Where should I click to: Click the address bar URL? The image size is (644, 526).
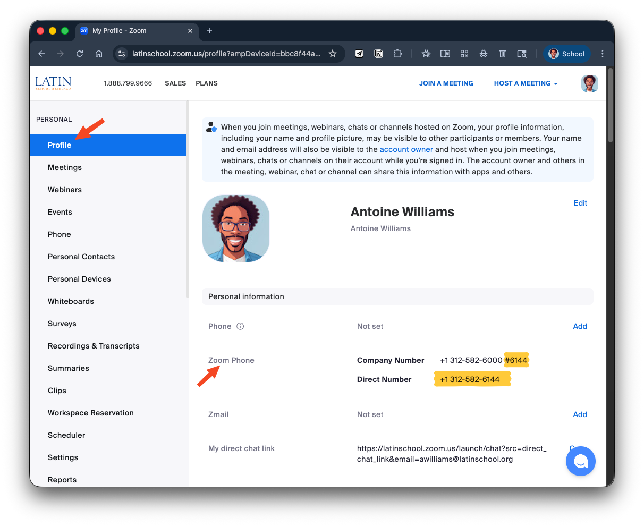(226, 54)
